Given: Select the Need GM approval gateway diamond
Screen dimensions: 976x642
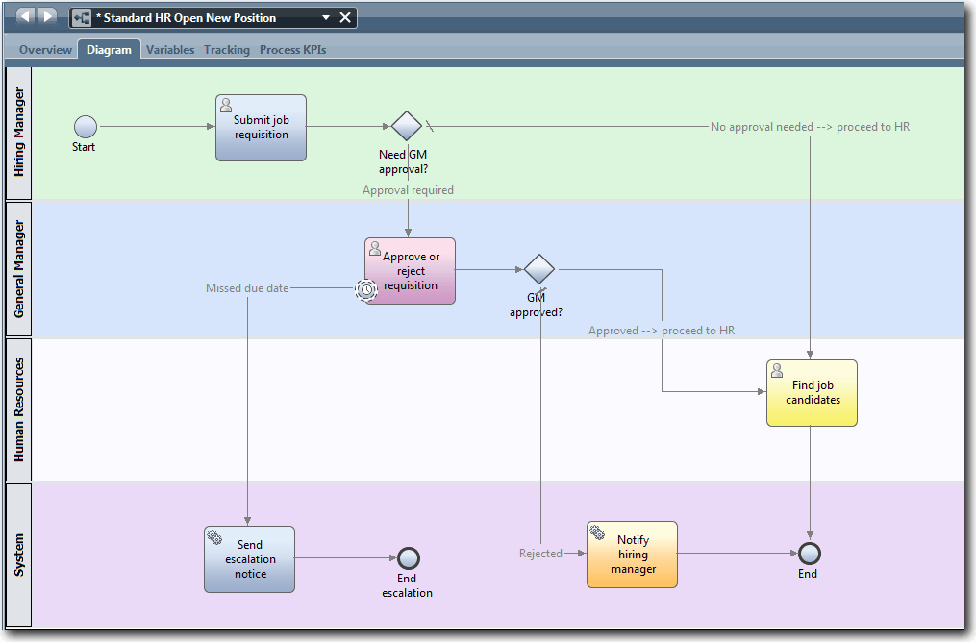Looking at the screenshot, I should click(x=406, y=125).
